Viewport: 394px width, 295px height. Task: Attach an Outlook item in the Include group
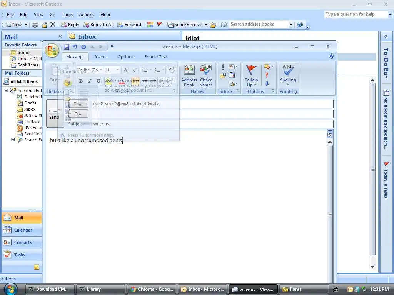(223, 75)
